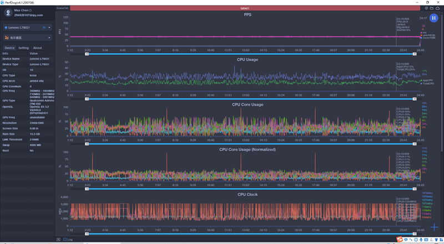Click the SceneTab label
This screenshot has height=244, width=444.
(x=62, y=8)
